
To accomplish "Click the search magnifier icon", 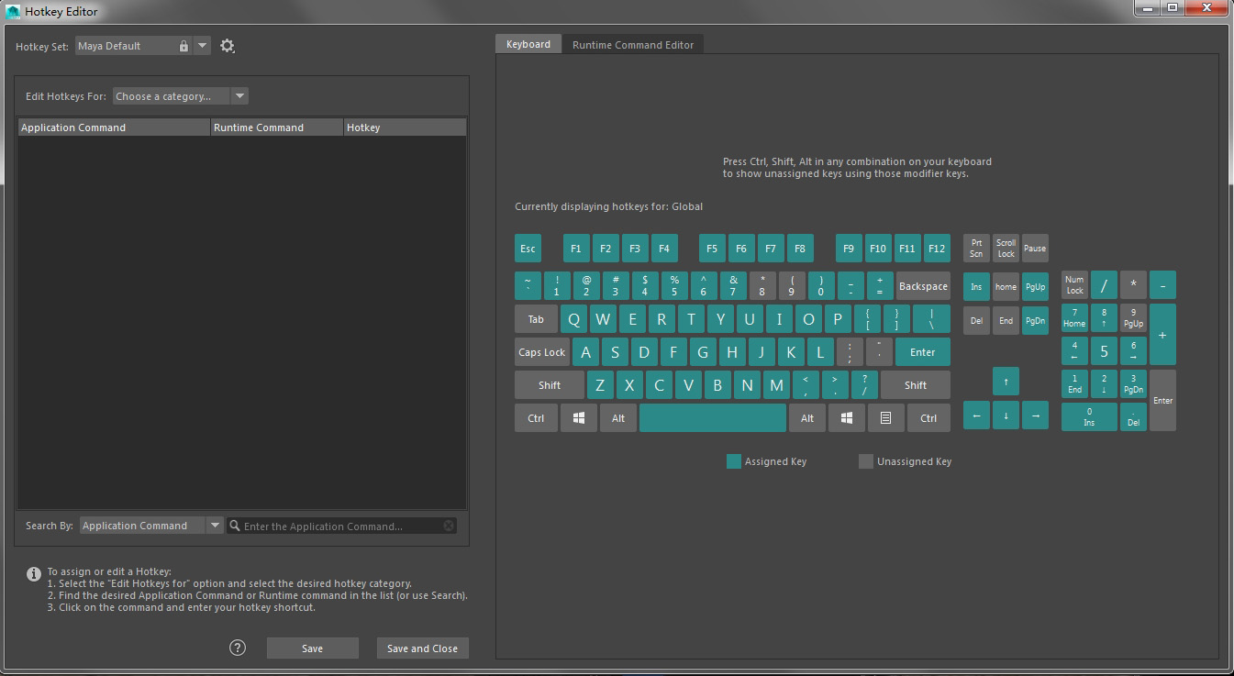I will pos(235,526).
